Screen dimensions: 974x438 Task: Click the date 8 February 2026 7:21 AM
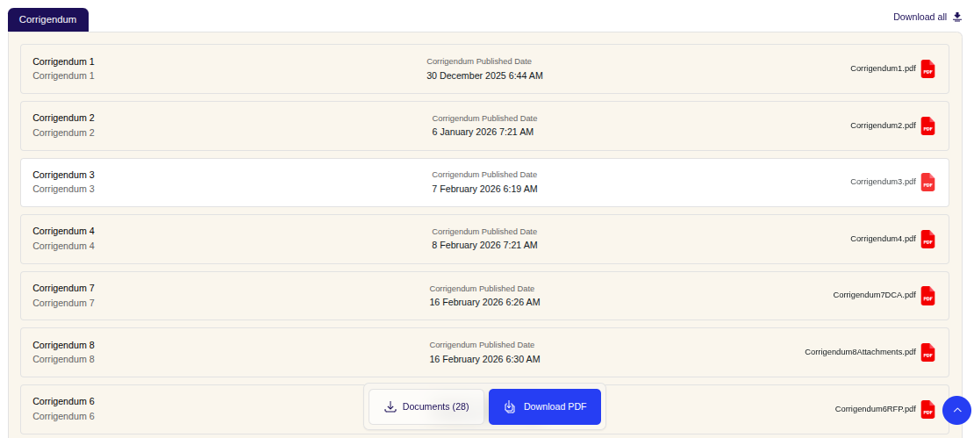pos(484,246)
